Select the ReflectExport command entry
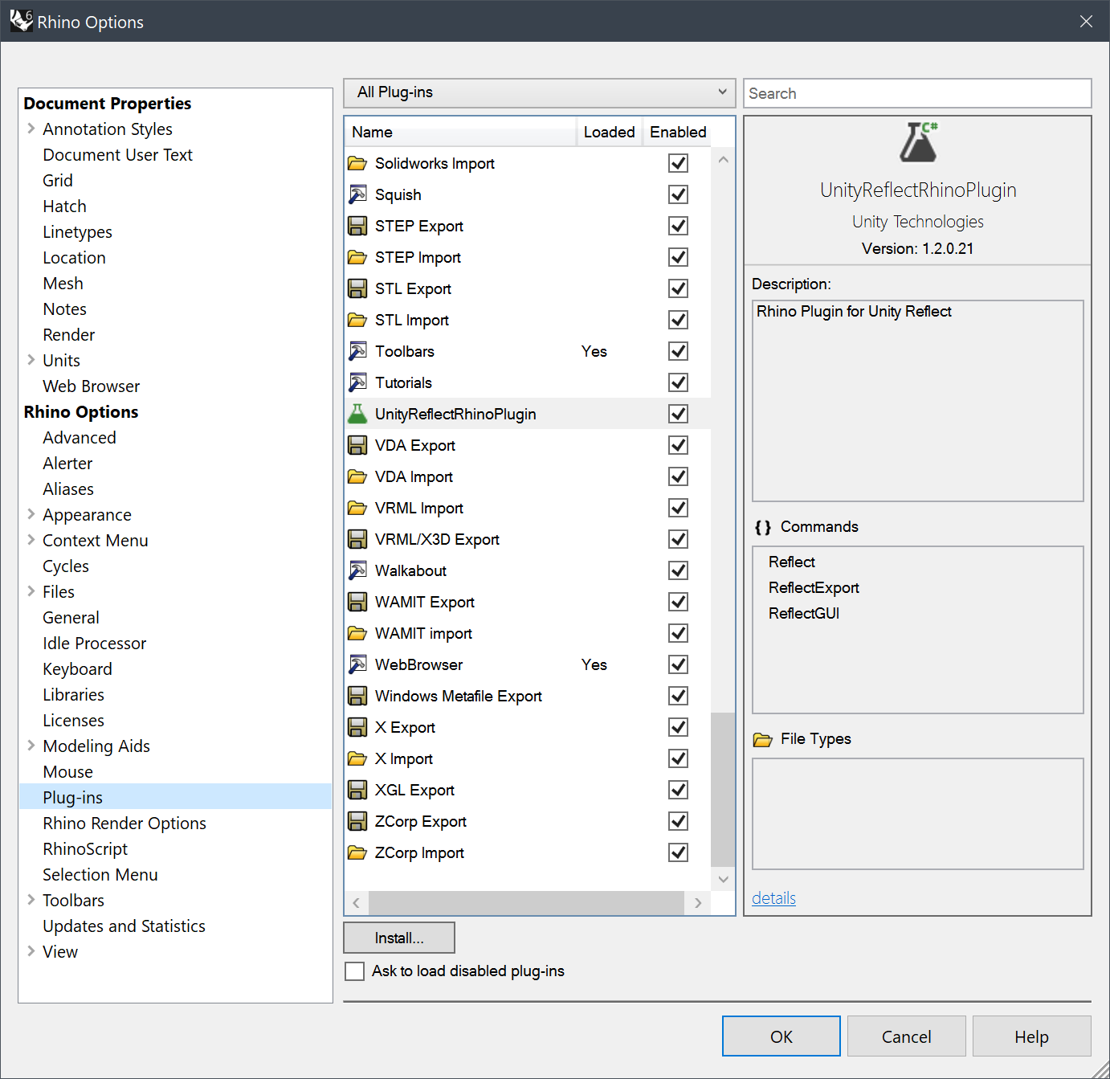This screenshot has width=1110, height=1079. click(814, 588)
